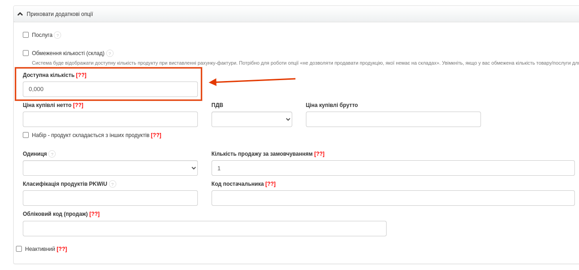Click [??] hint beside Код постачальника
This screenshot has height=270, width=579.
point(270,184)
